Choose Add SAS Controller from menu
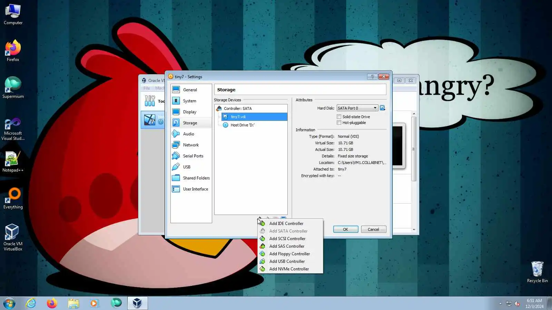 [x=290, y=246]
